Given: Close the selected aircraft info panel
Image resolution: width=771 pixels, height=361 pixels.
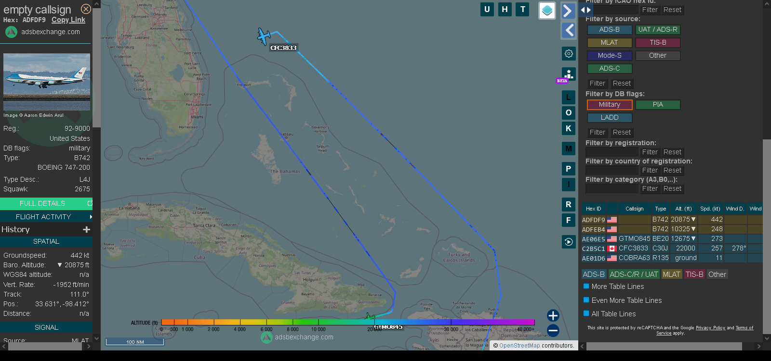Looking at the screenshot, I should point(86,9).
